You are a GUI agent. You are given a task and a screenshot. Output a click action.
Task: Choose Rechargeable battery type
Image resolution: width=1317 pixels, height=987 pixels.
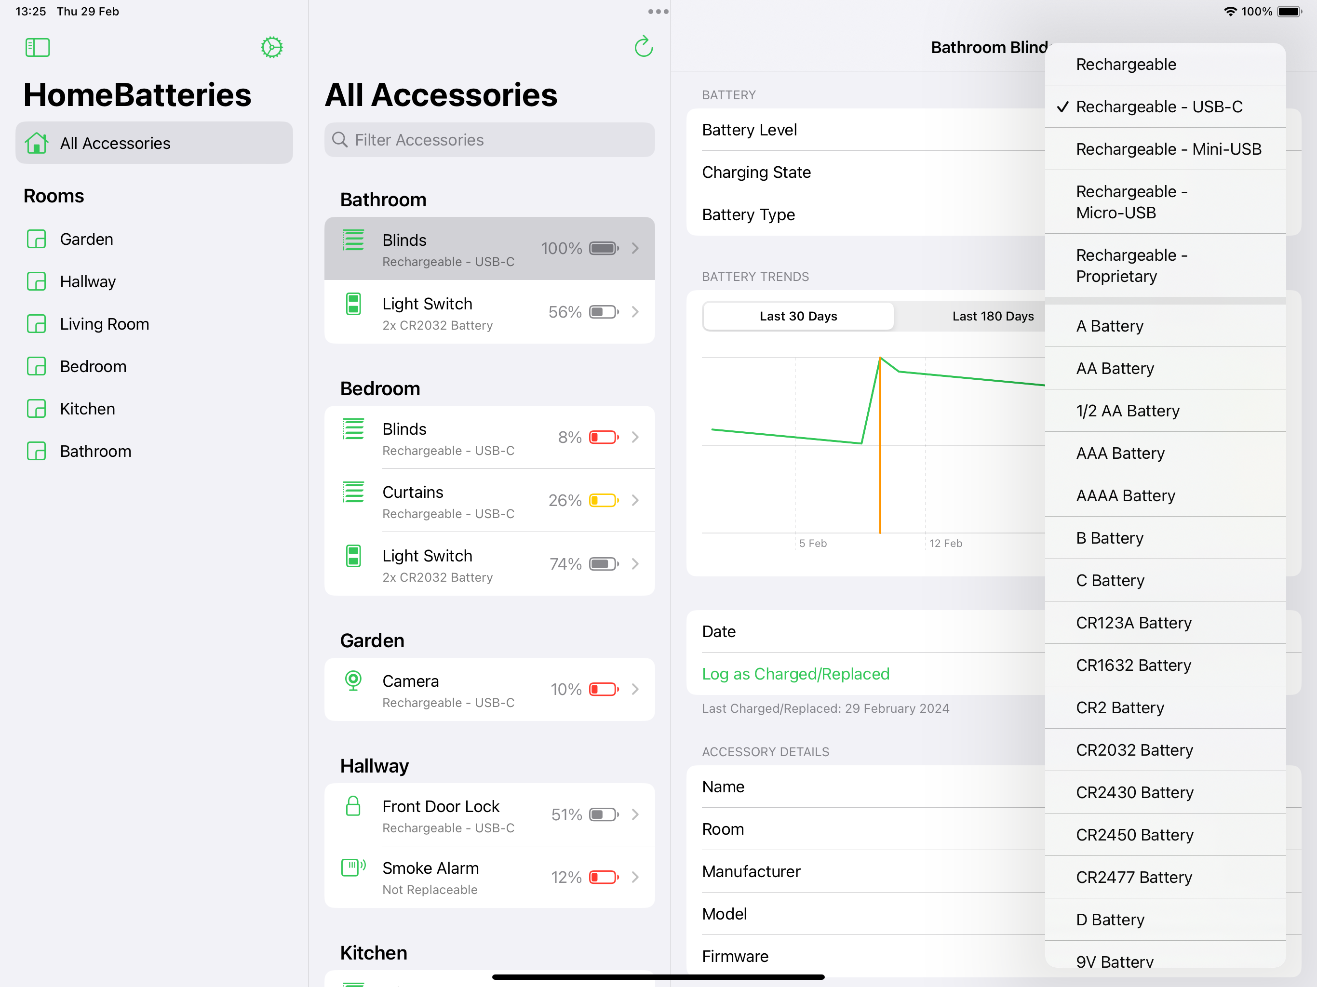tap(1165, 64)
